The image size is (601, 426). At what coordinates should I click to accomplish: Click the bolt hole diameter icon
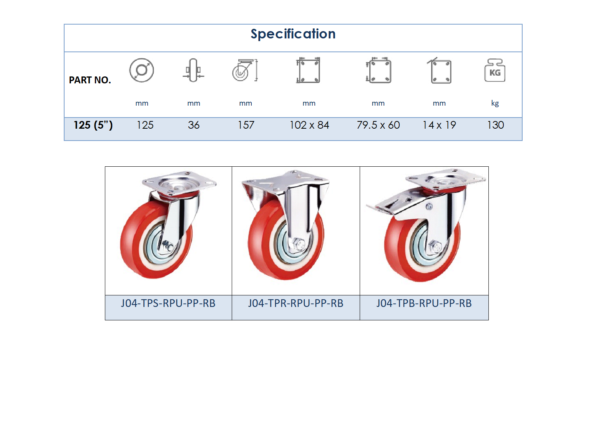(x=440, y=71)
